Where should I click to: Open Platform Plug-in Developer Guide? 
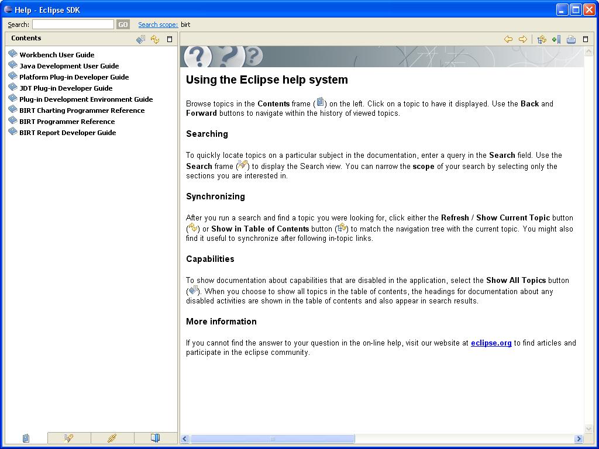point(74,77)
